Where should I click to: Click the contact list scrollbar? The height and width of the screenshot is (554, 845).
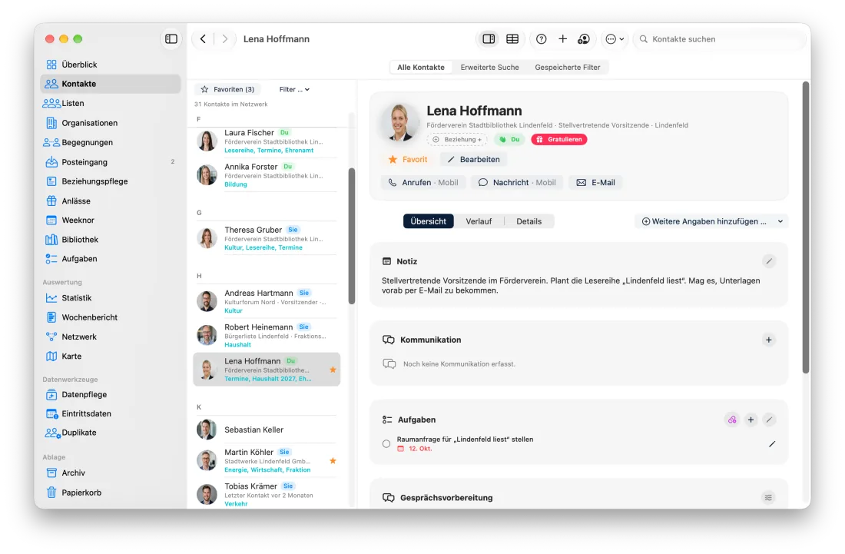pos(352,237)
